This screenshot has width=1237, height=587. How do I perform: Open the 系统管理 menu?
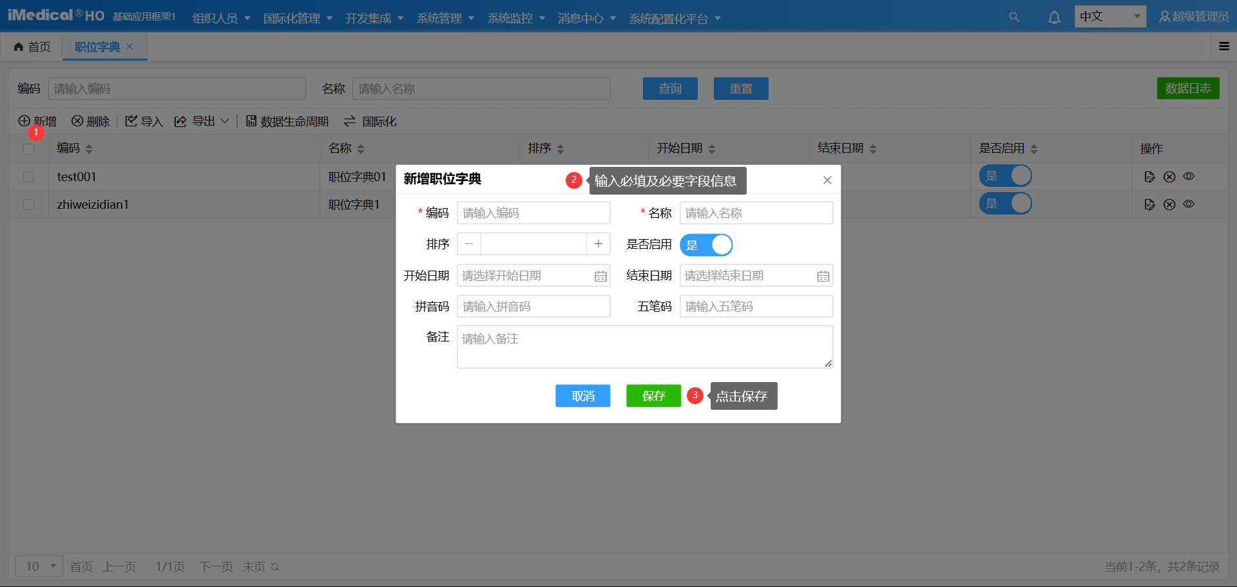pos(445,18)
